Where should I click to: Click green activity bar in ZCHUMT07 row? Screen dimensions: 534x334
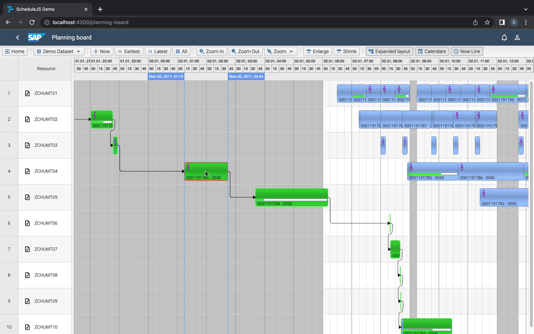tap(395, 249)
